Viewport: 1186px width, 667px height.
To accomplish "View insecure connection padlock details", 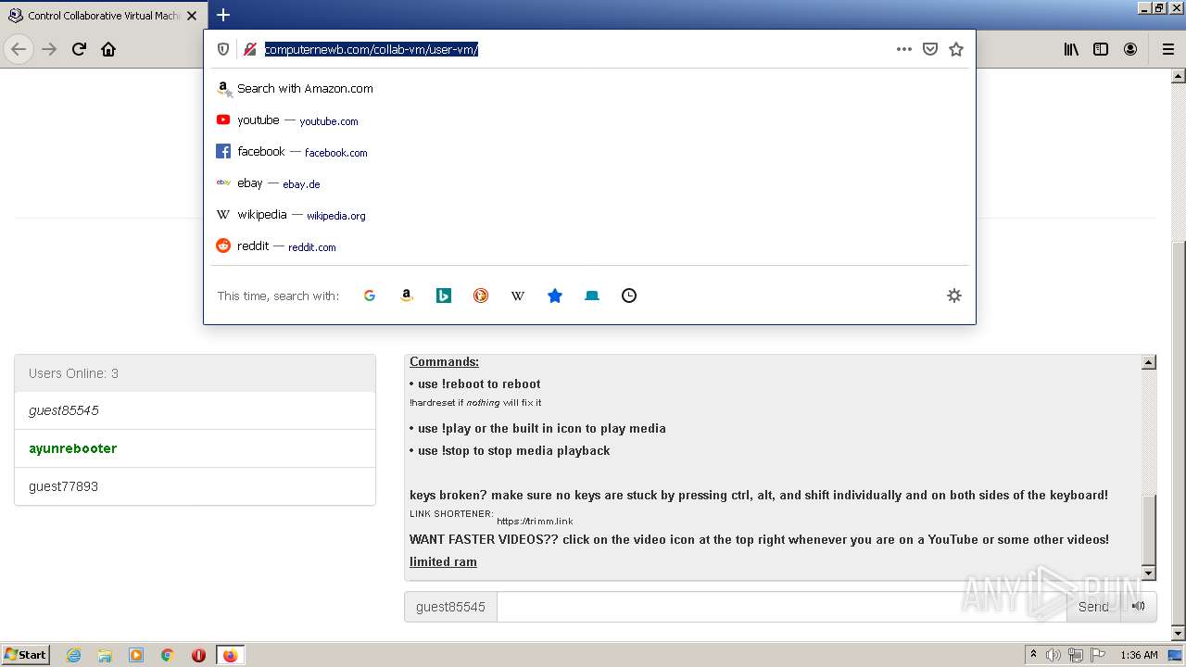I will coord(249,49).
